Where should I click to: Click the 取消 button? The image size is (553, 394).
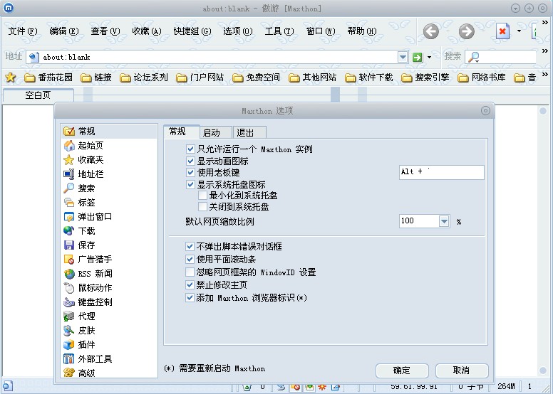pyautogui.click(x=462, y=371)
